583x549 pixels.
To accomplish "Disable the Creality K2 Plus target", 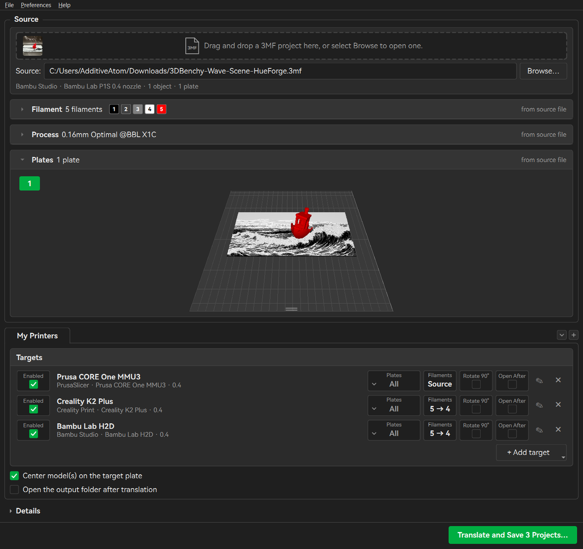I will point(34,409).
